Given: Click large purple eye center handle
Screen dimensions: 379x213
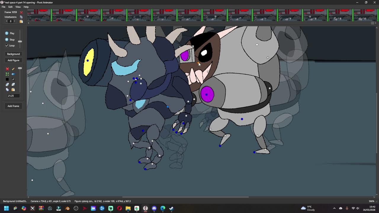Looking at the screenshot, I should click(x=206, y=94).
